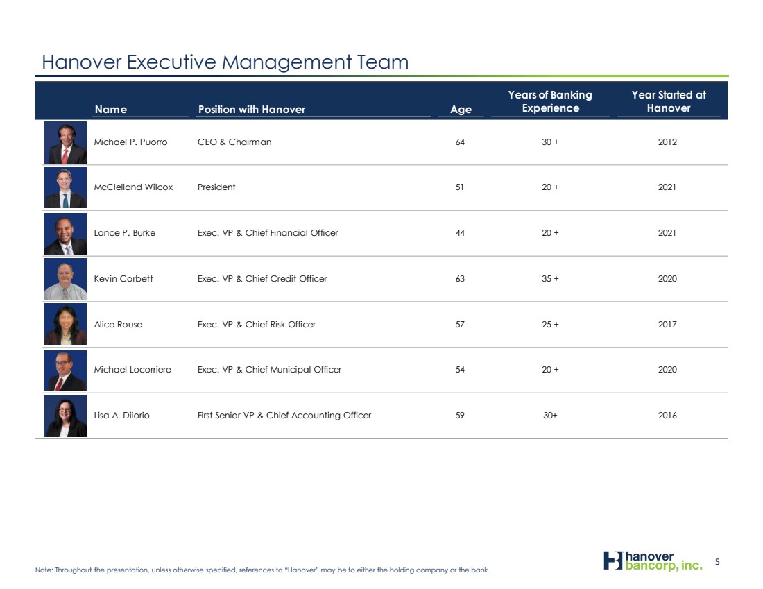
Task: Click the "Years of Banking Experience" header
Action: [550, 101]
